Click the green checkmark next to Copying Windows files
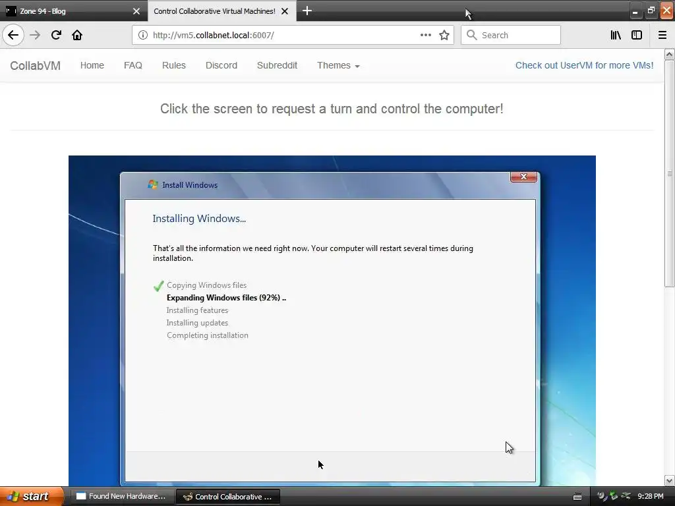675x506 pixels. pyautogui.click(x=158, y=286)
